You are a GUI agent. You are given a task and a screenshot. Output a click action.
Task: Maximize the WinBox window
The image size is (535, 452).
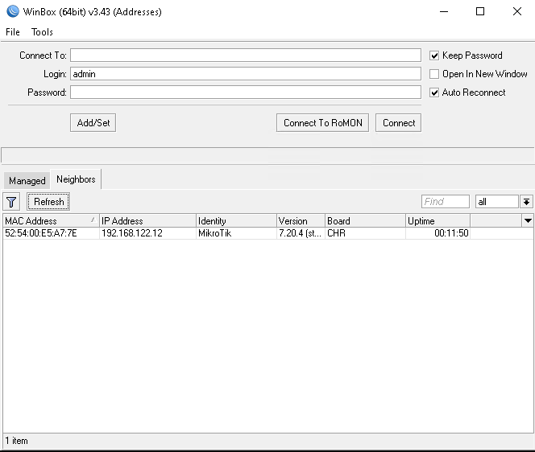click(x=480, y=11)
